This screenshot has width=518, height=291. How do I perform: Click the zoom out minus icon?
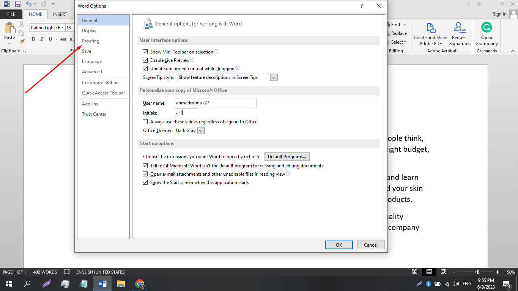pyautogui.click(x=453, y=272)
